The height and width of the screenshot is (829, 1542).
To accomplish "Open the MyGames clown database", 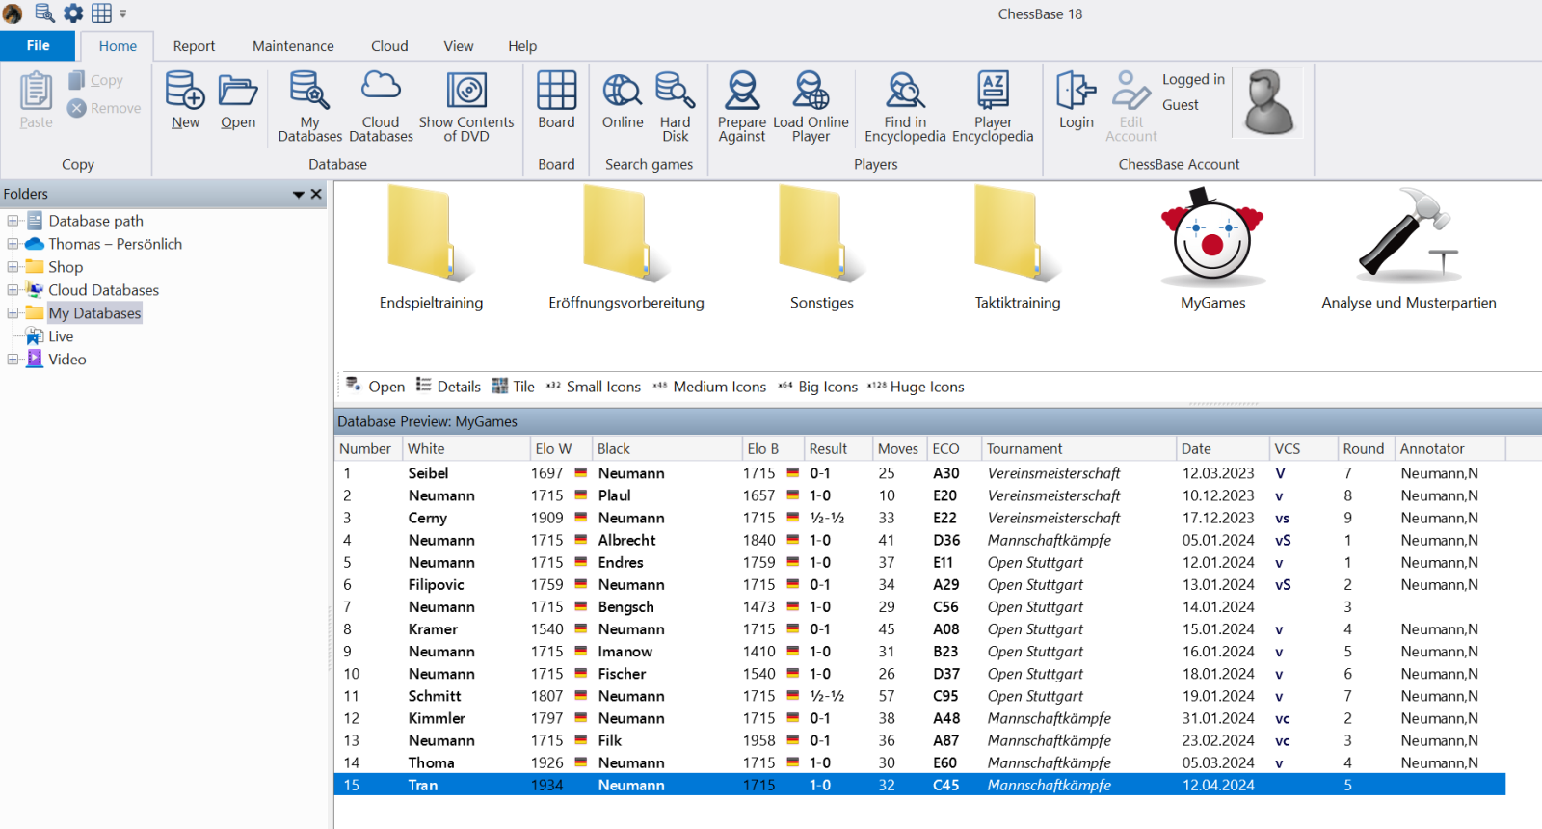I will click(1212, 247).
